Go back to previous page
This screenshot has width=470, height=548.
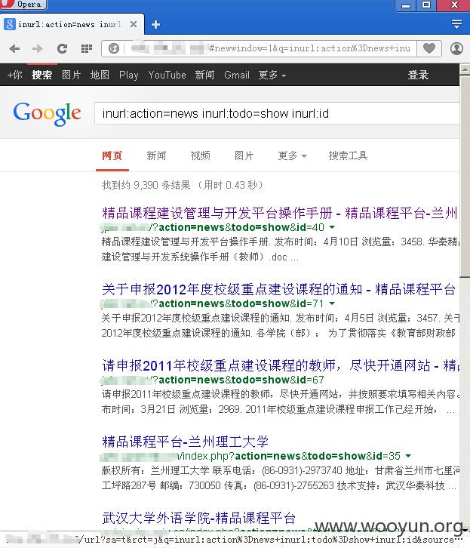click(x=14, y=48)
